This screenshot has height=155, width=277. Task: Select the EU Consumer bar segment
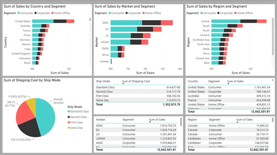click(x=124, y=29)
